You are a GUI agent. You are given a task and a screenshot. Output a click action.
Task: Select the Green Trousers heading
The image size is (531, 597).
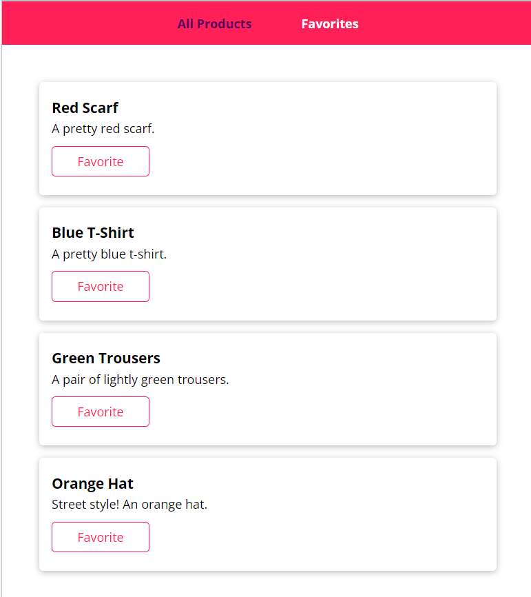[x=106, y=358]
